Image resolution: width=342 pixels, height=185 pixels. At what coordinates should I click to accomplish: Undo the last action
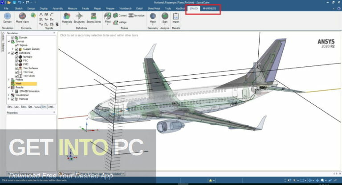(20, 2)
